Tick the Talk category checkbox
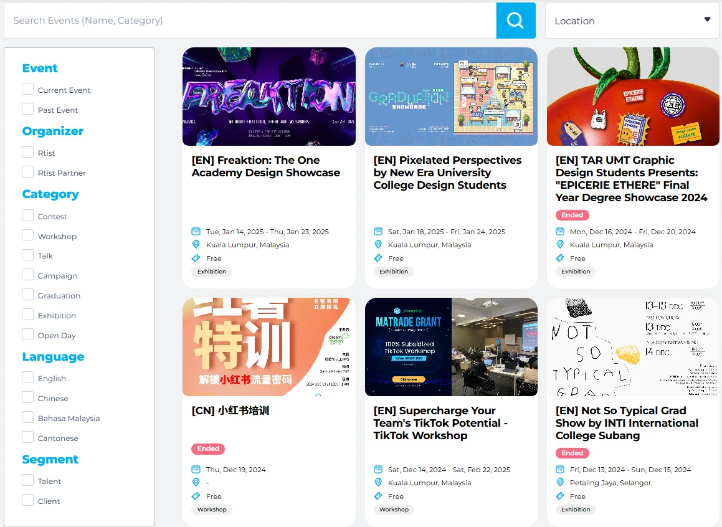Image resolution: width=722 pixels, height=527 pixels. 27,255
